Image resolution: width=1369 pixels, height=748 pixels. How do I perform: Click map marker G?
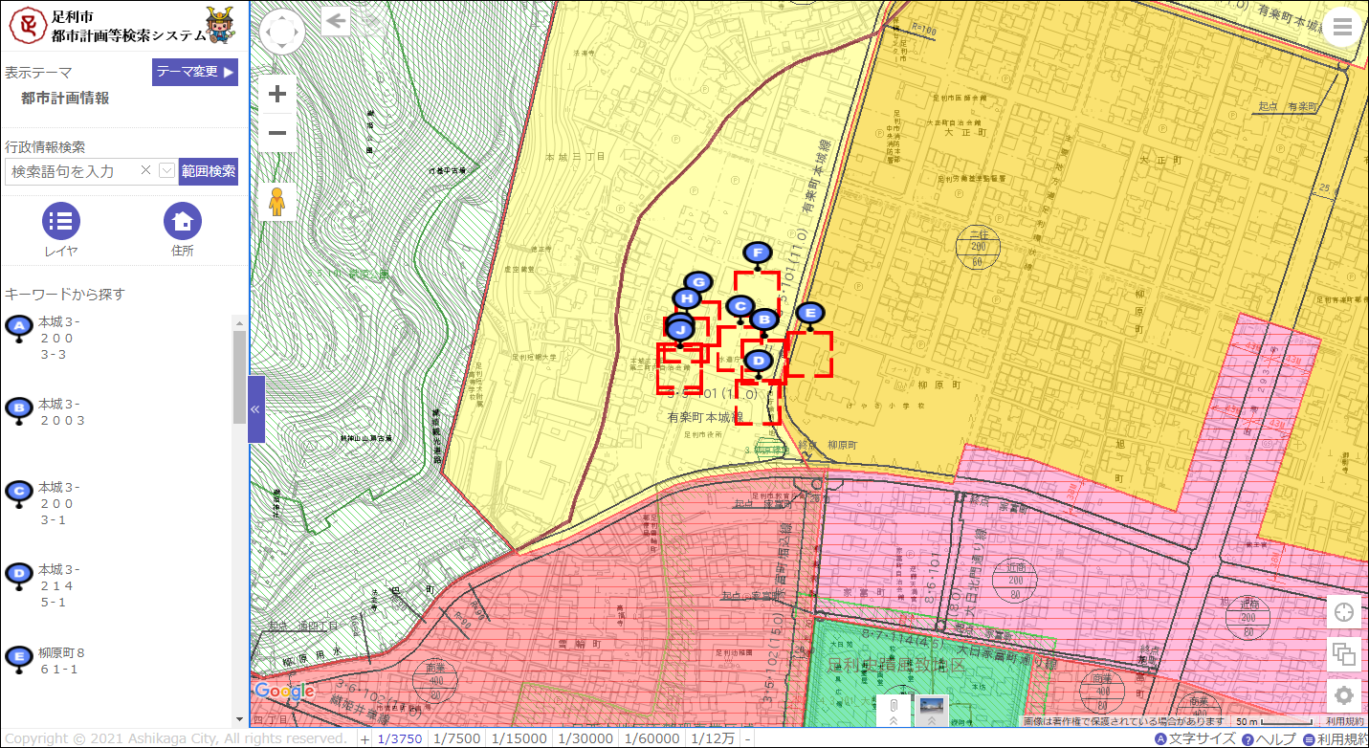tap(698, 283)
